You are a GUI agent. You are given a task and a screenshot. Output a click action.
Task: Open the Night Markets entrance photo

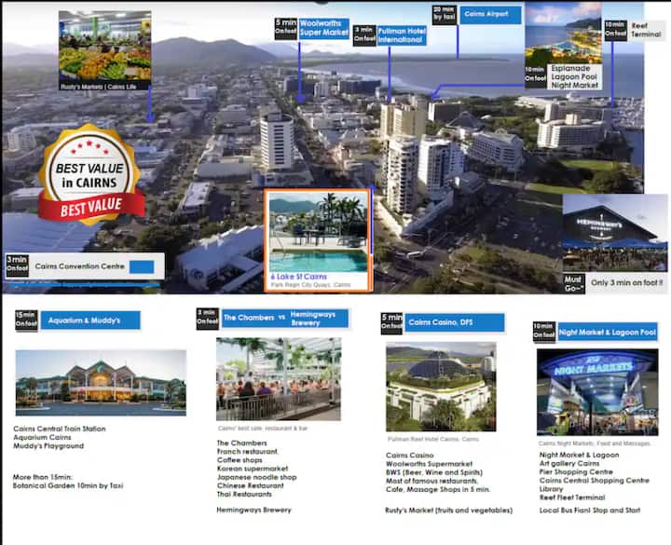[596, 391]
